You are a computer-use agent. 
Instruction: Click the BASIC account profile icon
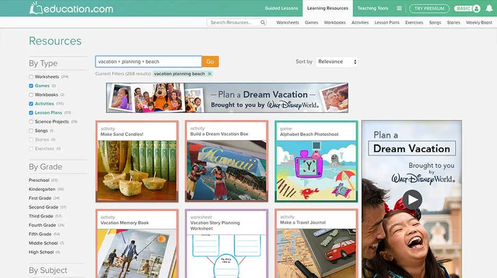(x=467, y=8)
